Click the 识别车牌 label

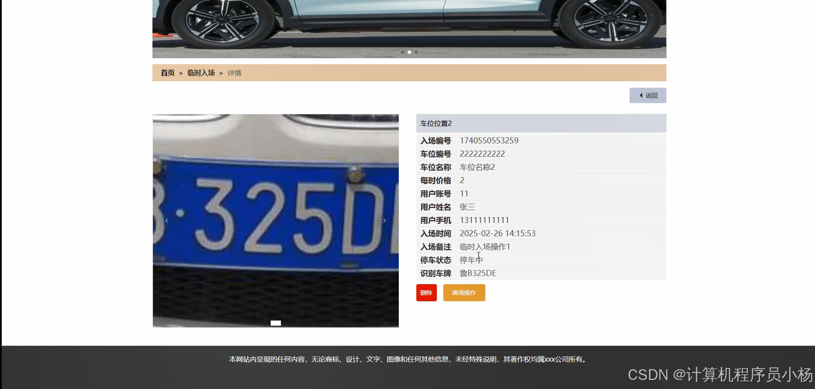pos(436,273)
